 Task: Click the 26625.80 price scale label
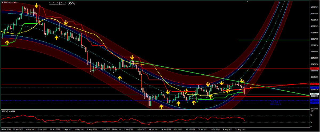315,77
